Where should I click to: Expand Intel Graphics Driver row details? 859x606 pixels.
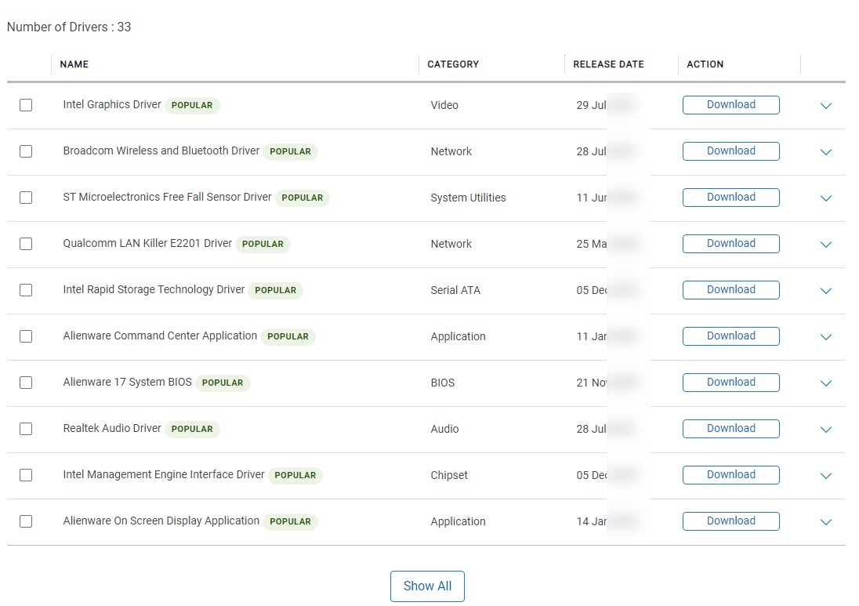click(x=825, y=106)
